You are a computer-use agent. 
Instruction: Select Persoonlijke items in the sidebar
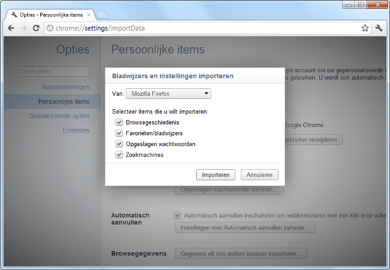52,101
